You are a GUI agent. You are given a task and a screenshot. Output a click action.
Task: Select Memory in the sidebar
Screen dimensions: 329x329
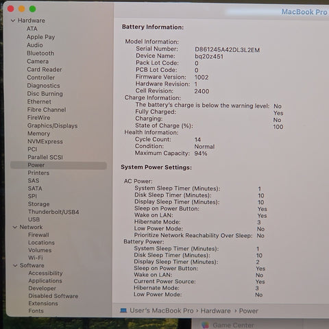click(39, 134)
